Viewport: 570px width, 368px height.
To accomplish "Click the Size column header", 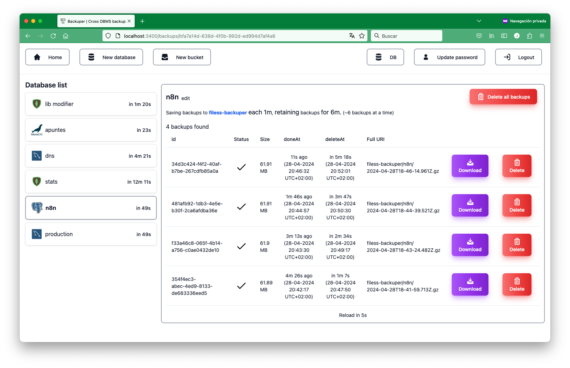I will pos(265,139).
